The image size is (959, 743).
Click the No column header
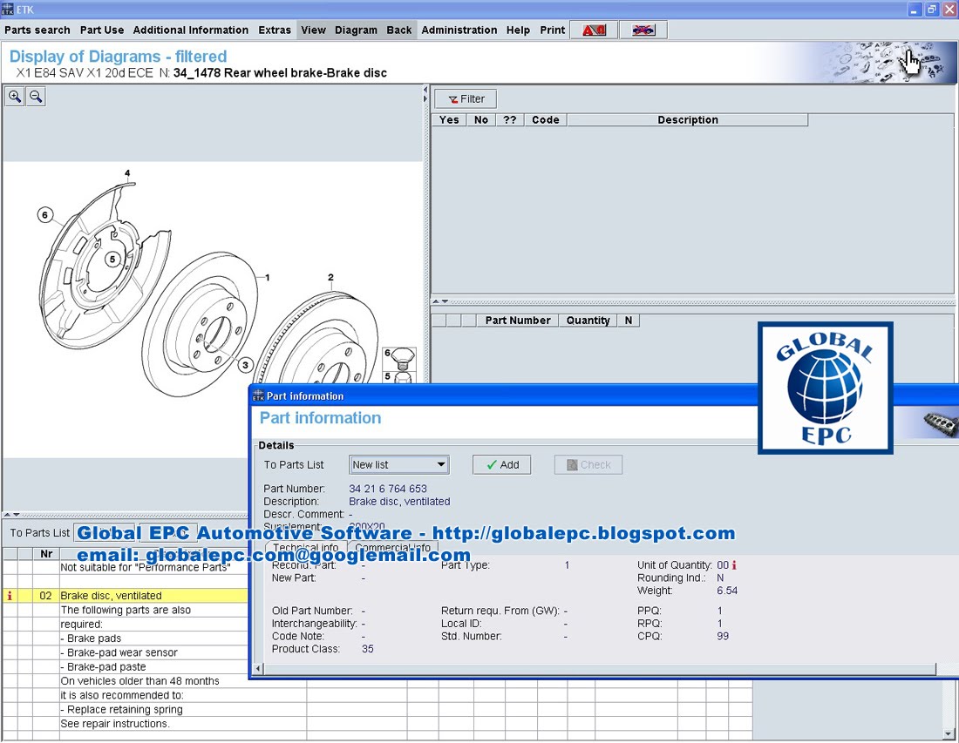[481, 119]
